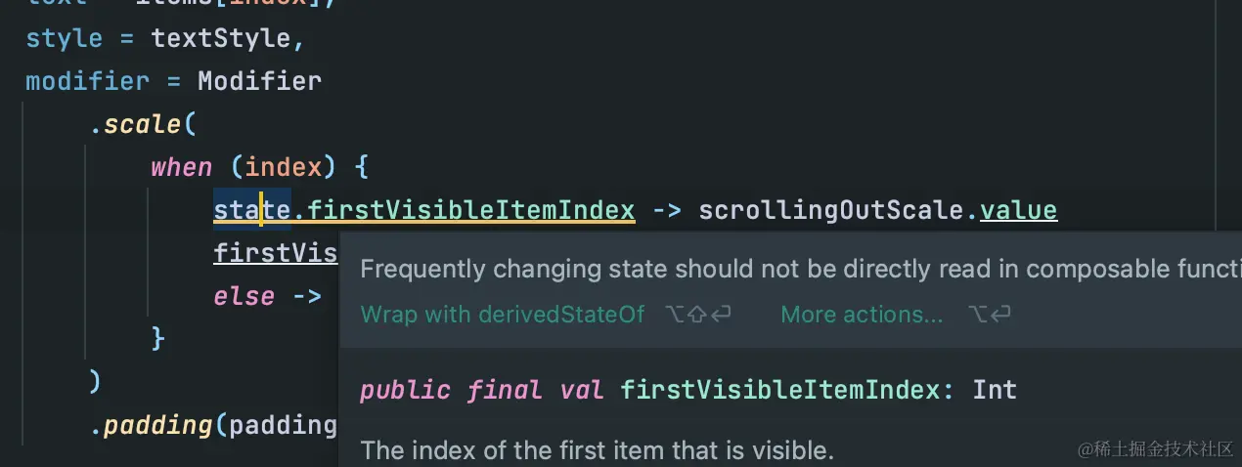Click the Wrap with derivedStateOf quick fix
The image size is (1242, 467).
click(x=503, y=315)
